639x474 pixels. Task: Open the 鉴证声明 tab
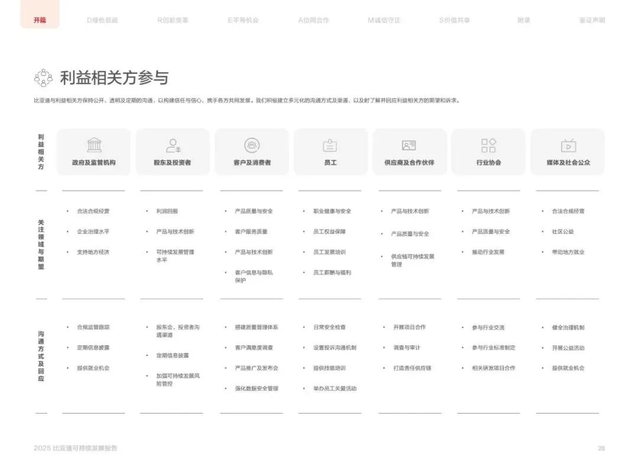(592, 20)
